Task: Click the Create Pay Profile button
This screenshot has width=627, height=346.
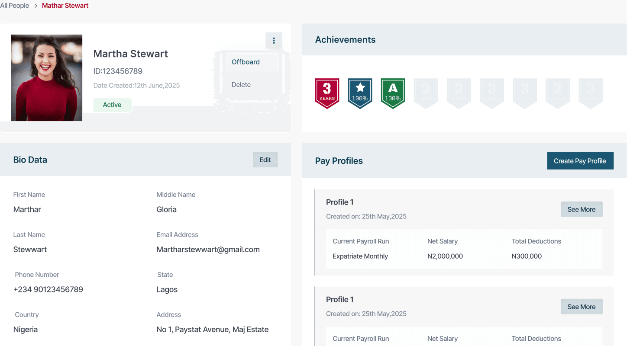Action: pyautogui.click(x=580, y=161)
